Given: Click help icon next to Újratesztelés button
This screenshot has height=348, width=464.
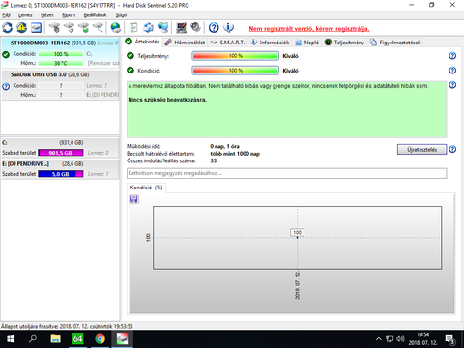Looking at the screenshot, I should coord(452,149).
